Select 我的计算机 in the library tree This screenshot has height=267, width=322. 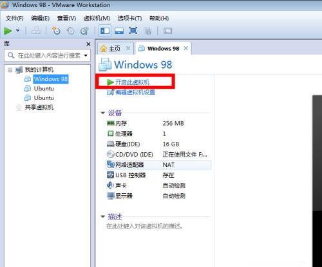(39, 70)
